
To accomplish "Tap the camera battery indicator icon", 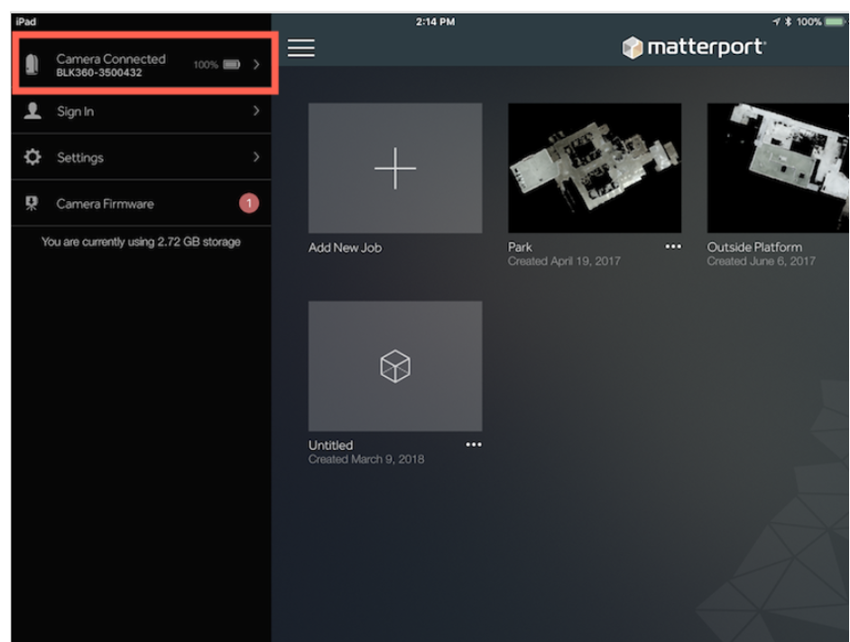I will (232, 65).
